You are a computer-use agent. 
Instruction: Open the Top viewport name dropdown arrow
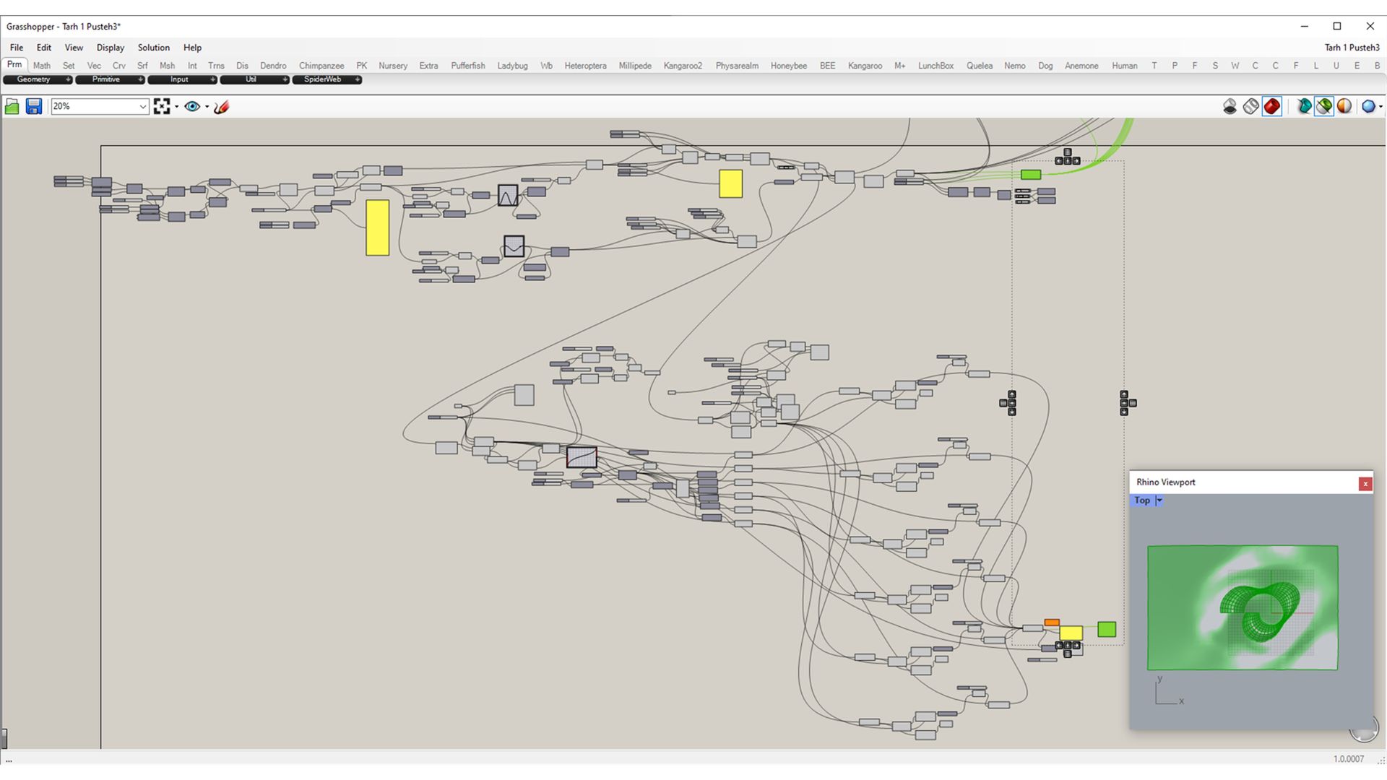tap(1159, 500)
